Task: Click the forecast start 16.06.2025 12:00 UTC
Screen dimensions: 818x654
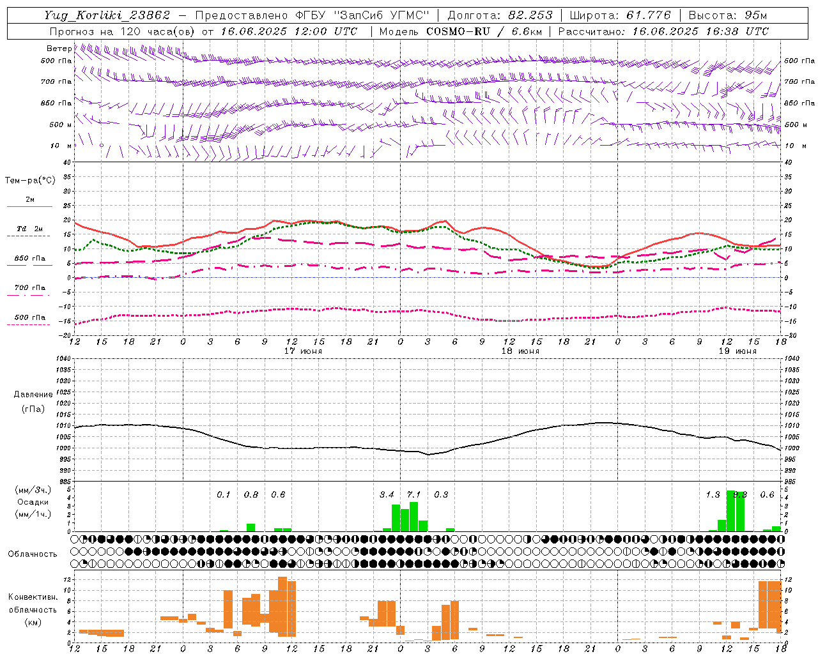Action: pyautogui.click(x=289, y=31)
